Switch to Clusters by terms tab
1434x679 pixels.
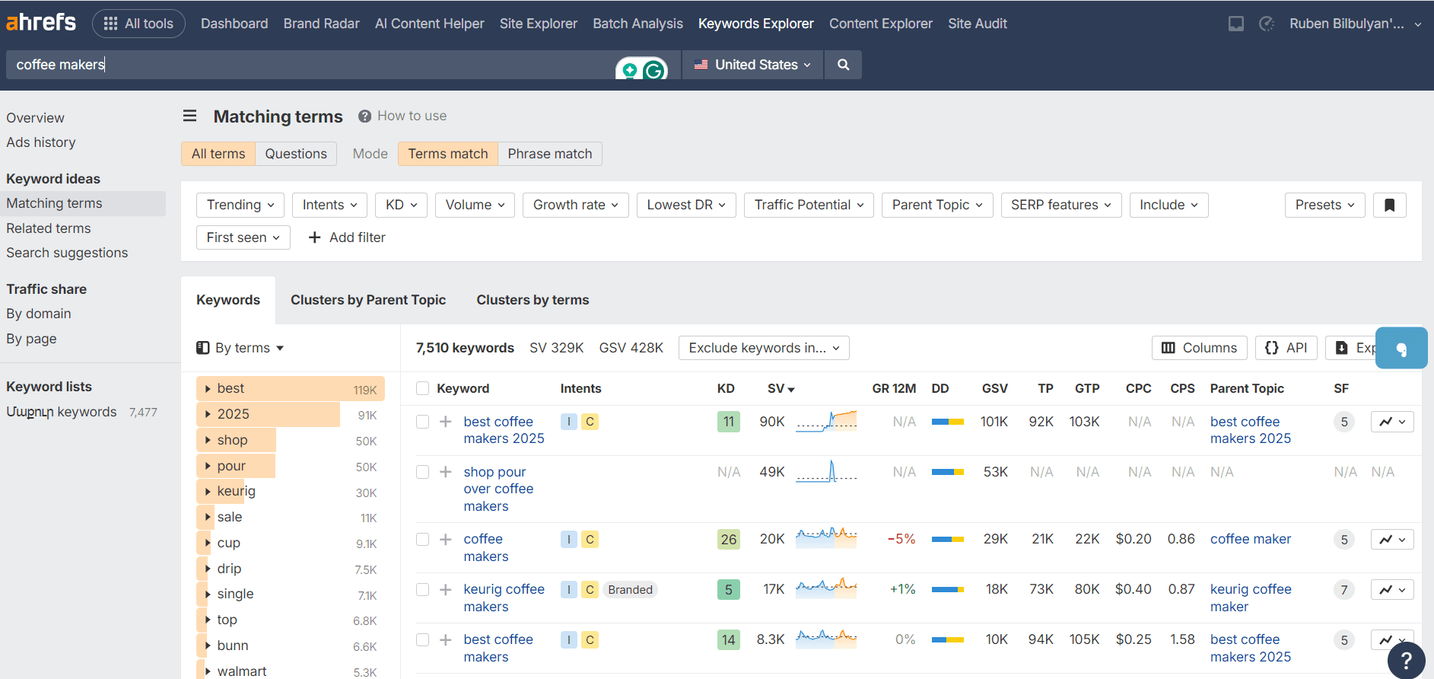(x=533, y=300)
